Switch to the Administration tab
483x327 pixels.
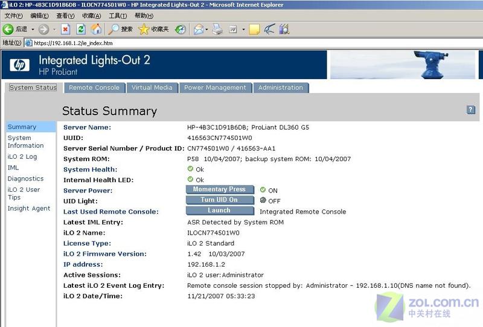(281, 87)
